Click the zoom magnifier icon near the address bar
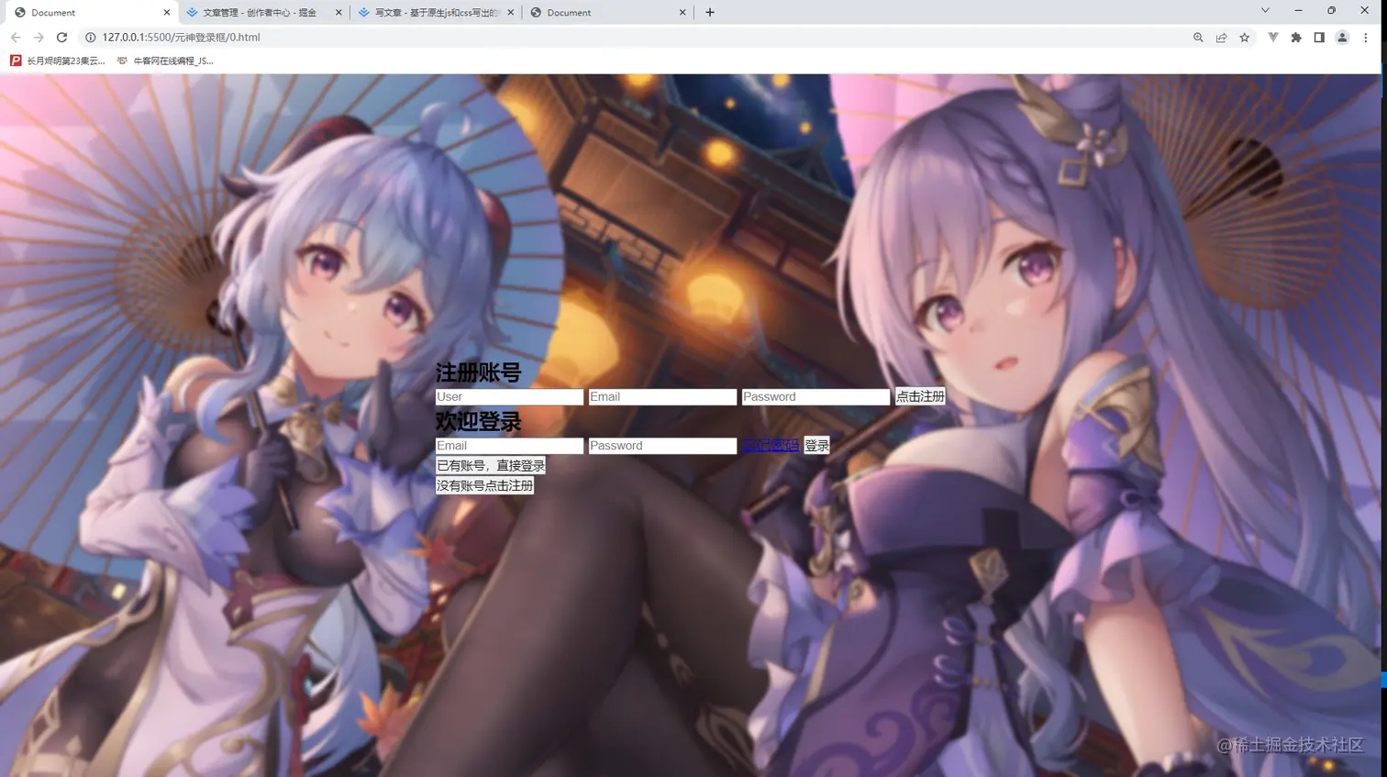Screen dimensions: 1387x777 pos(1198,38)
